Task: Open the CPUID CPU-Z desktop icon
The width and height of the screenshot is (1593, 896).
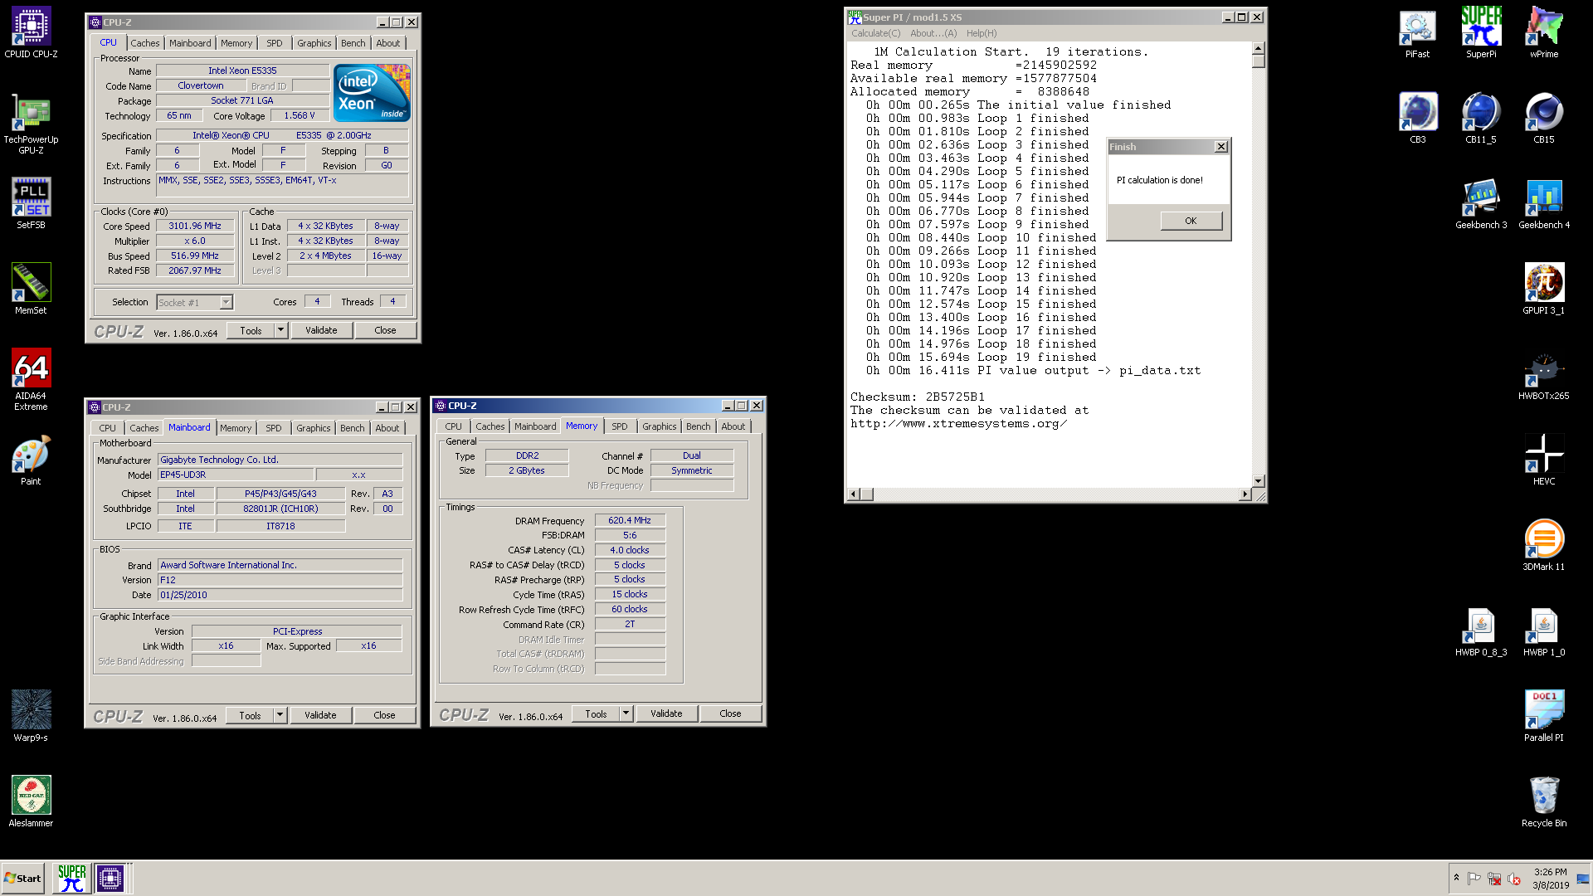Action: (31, 33)
